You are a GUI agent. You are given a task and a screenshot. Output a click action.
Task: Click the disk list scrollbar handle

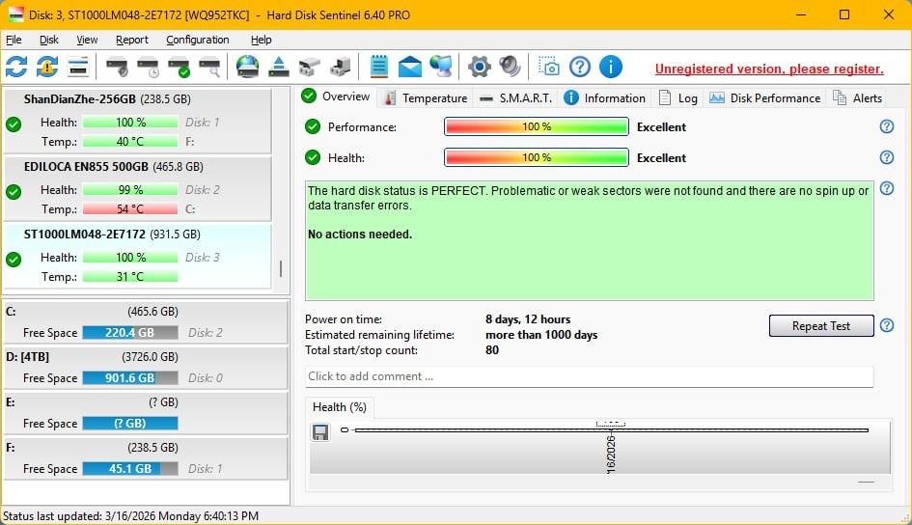pyautogui.click(x=280, y=268)
